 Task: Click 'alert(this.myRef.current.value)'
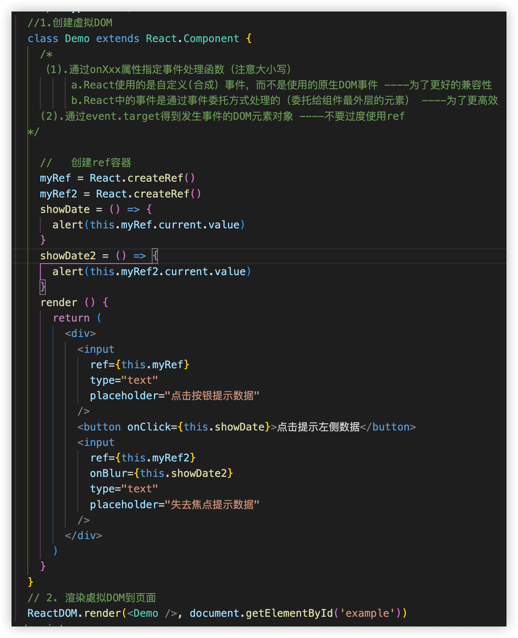point(149,225)
